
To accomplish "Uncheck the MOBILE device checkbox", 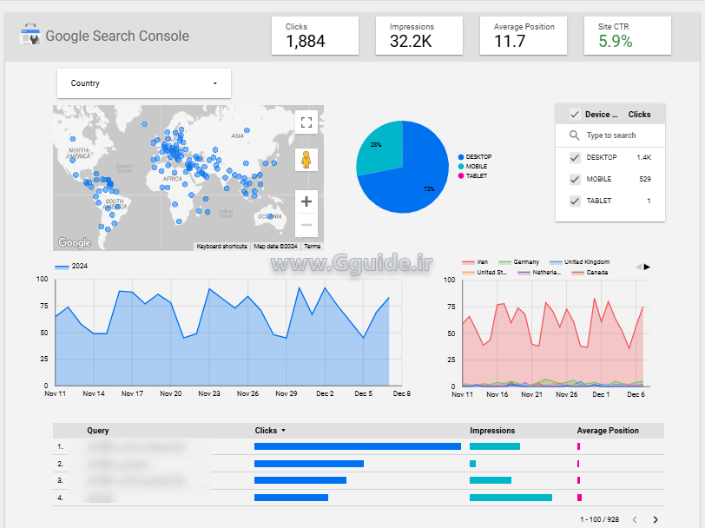I will point(574,179).
